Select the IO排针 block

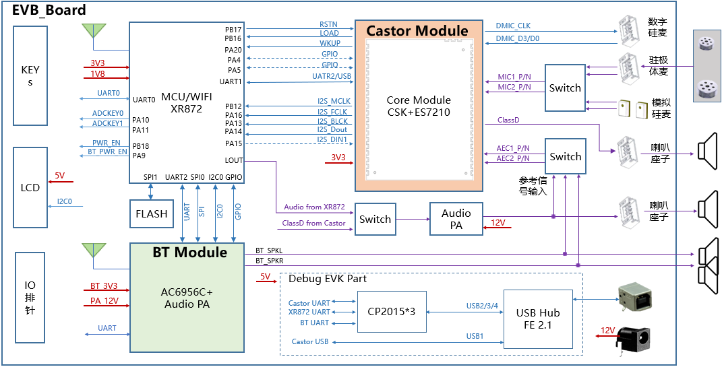coord(30,298)
